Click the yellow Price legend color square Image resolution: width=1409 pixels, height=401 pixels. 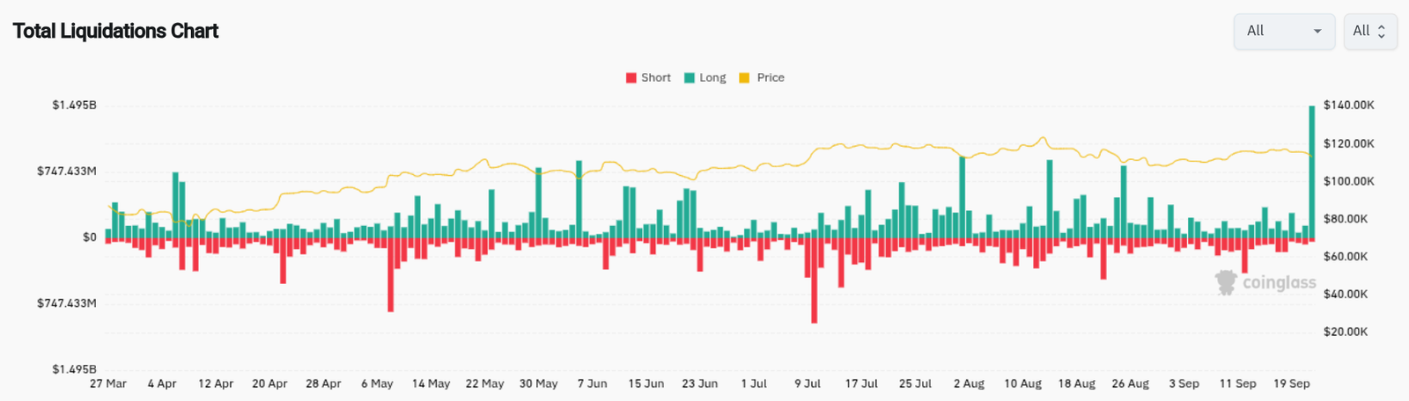744,77
